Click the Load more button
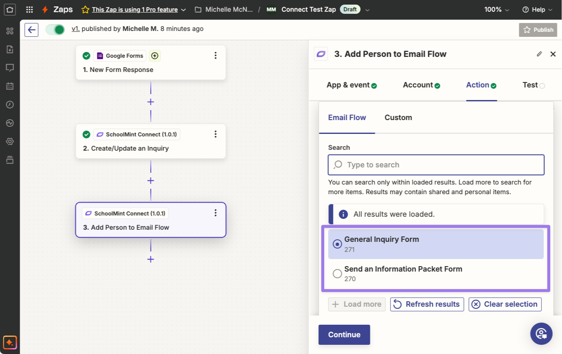 tap(356, 304)
